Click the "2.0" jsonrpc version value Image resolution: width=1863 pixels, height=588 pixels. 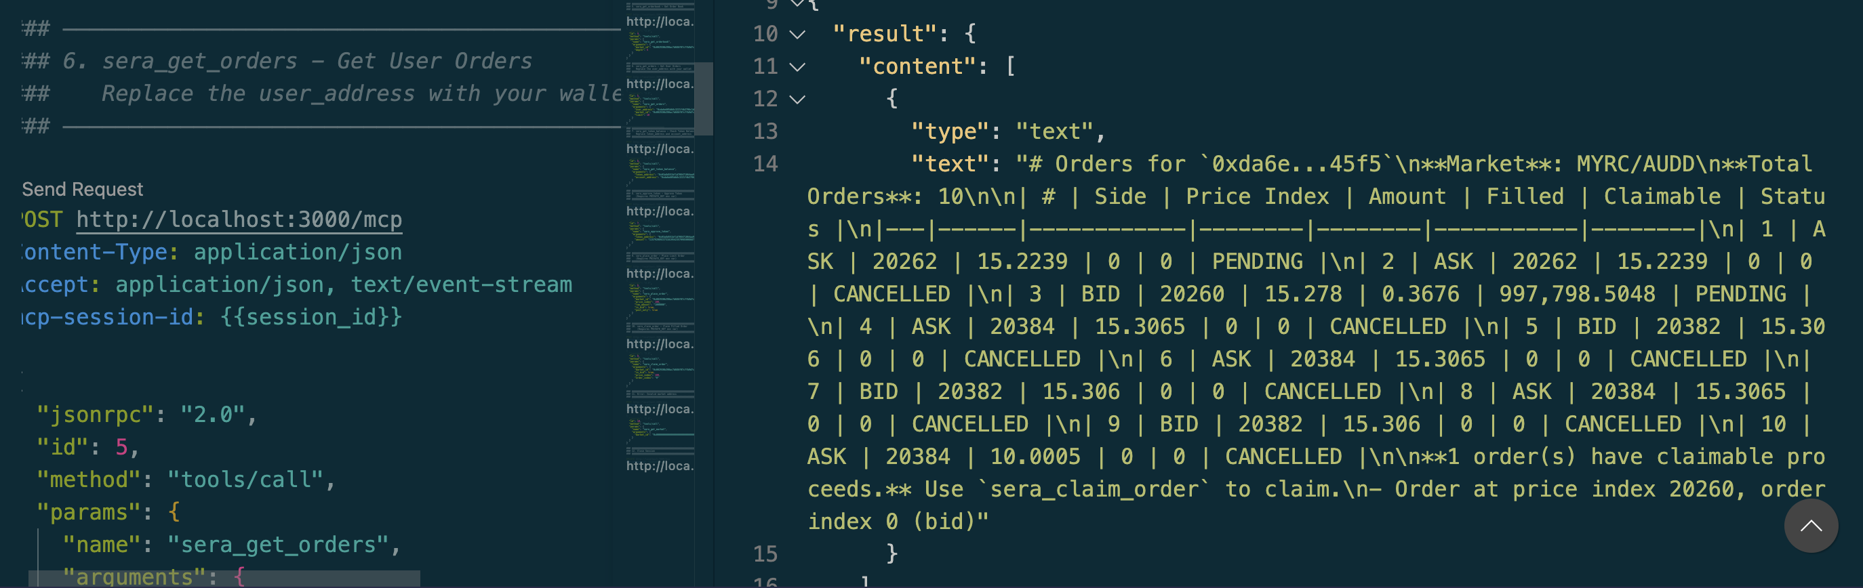click(x=214, y=415)
